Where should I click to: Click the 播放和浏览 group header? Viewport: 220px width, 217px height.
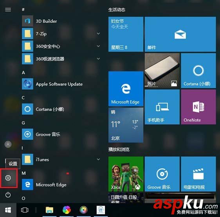click(x=119, y=150)
